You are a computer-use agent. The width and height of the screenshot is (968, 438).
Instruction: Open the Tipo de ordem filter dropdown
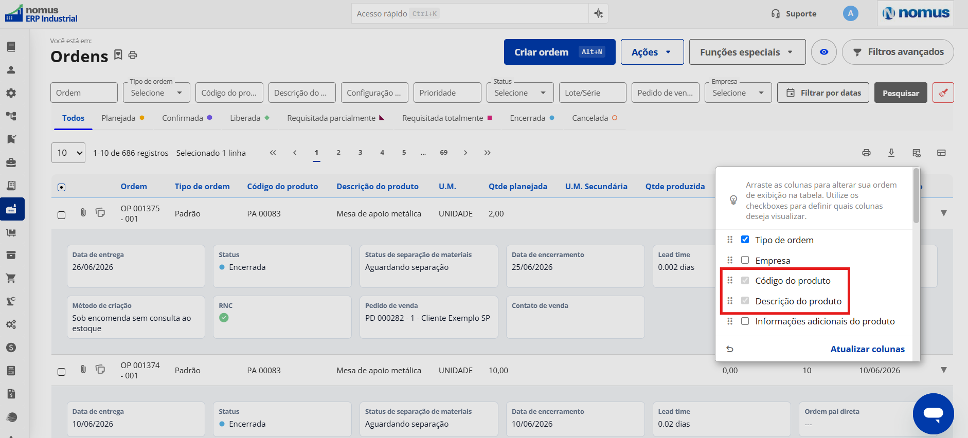[x=157, y=93]
